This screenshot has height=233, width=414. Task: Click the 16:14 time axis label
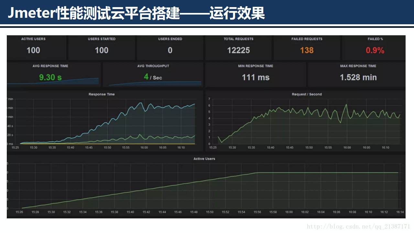pos(400,212)
